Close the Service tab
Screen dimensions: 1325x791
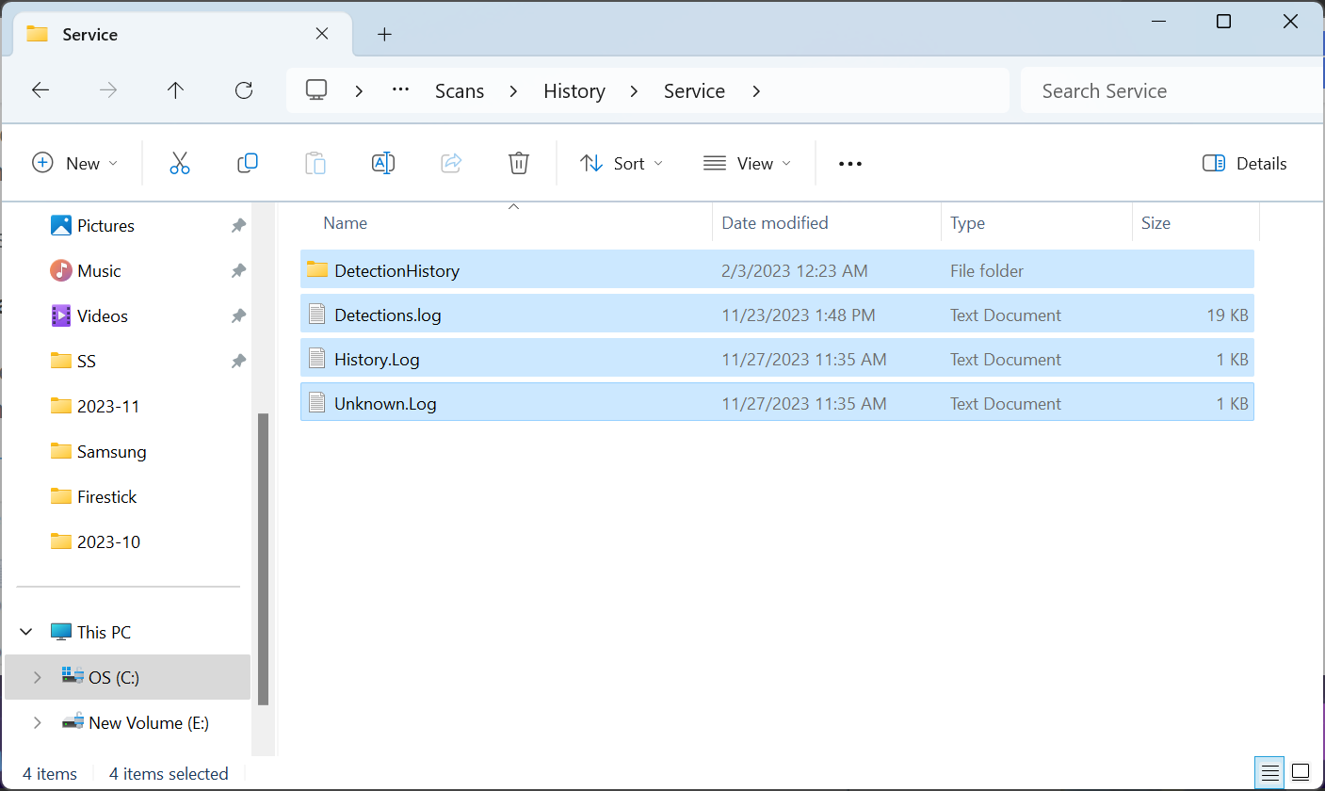click(x=322, y=34)
